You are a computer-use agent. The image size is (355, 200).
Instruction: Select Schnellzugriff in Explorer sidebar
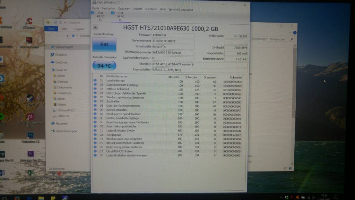coord(64,47)
